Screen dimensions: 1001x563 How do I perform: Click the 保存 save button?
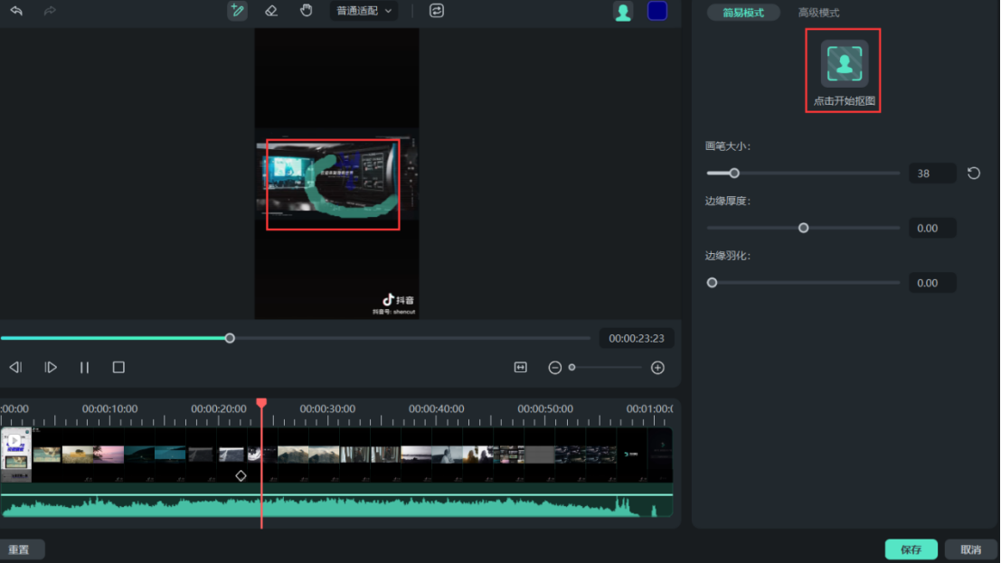coord(911,549)
